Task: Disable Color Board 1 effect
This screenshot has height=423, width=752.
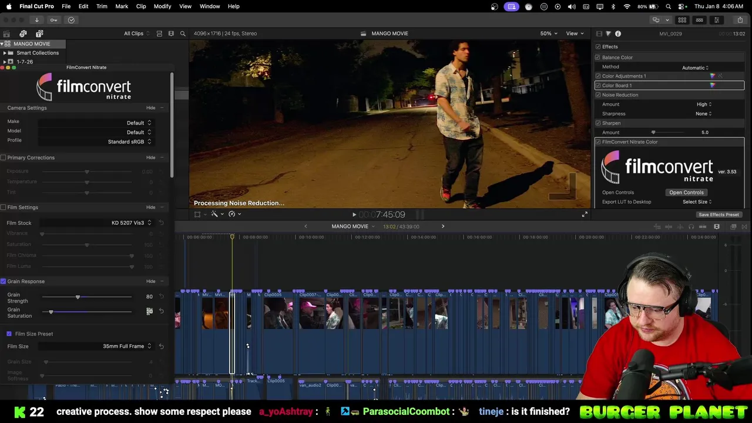Action: [x=597, y=85]
